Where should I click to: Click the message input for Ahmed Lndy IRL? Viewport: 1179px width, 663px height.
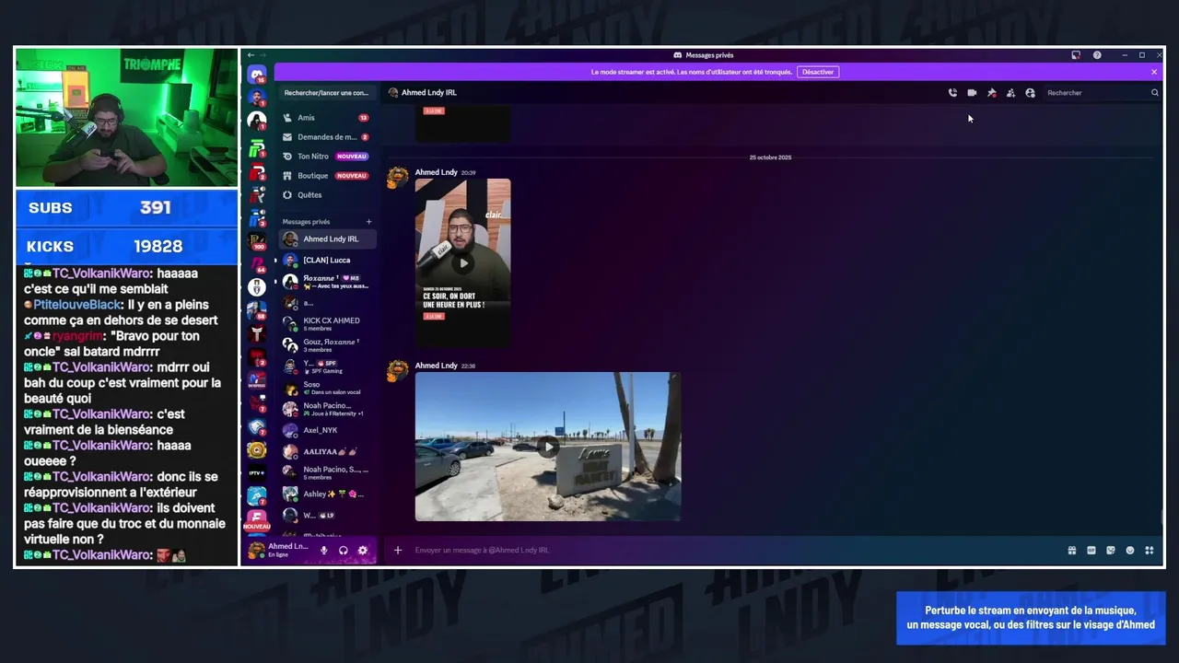click(x=737, y=551)
